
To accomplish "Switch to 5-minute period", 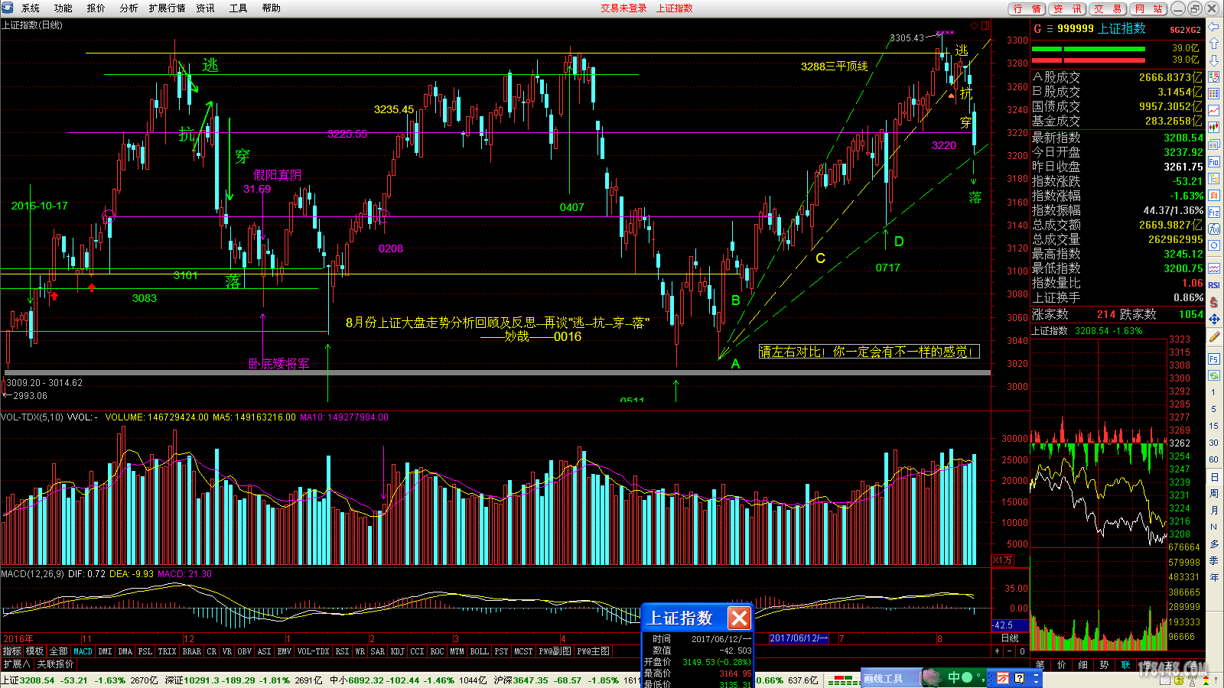I will (x=1213, y=409).
